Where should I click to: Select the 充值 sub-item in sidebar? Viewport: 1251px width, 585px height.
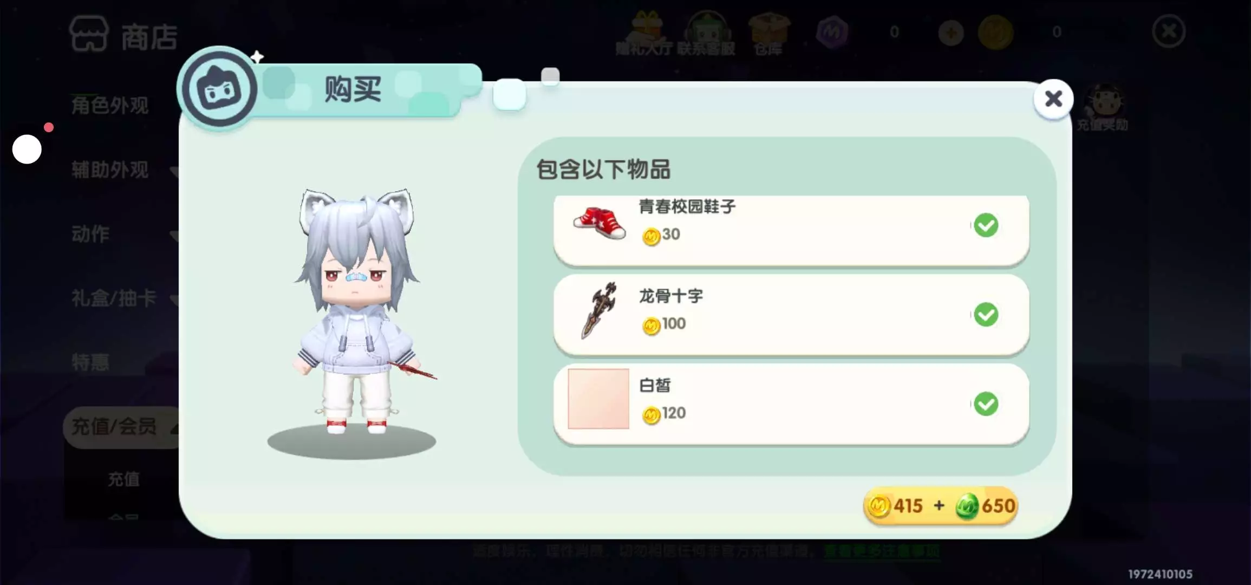(124, 479)
